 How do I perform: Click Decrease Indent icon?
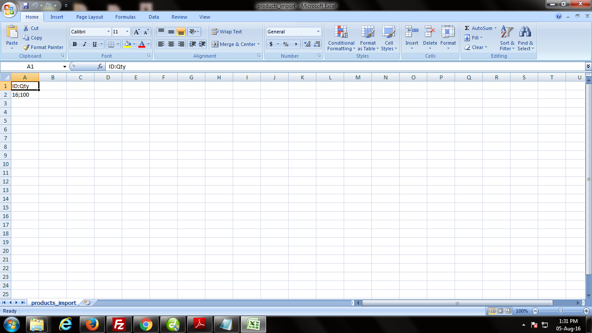point(192,44)
